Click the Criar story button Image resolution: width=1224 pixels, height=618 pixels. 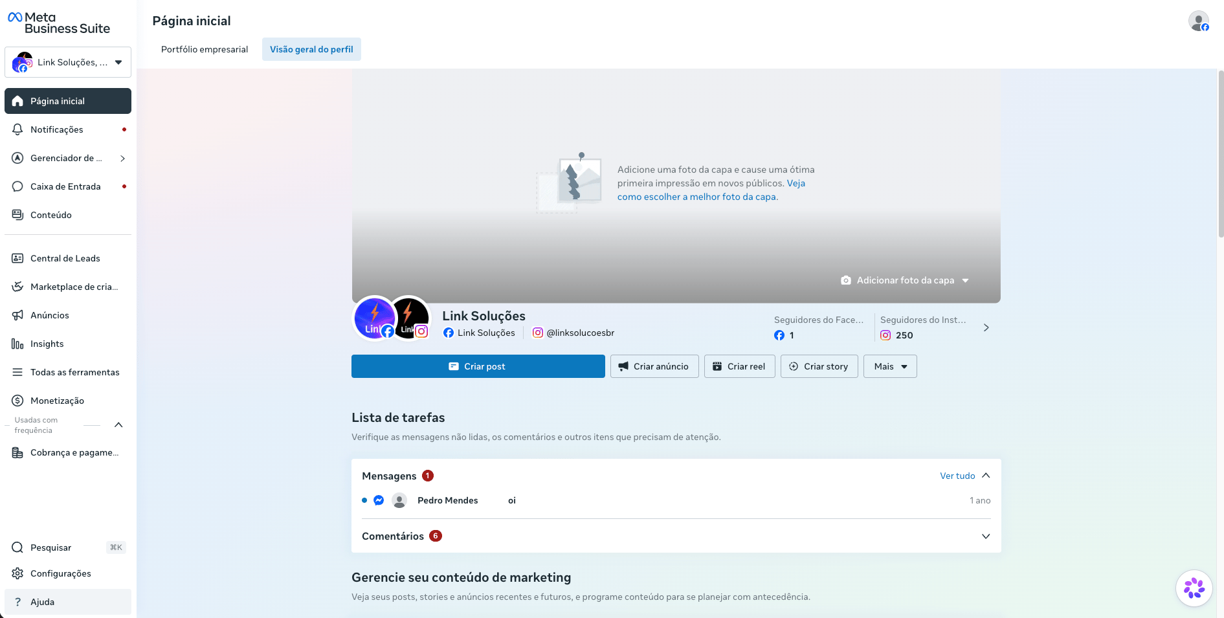[x=819, y=366]
